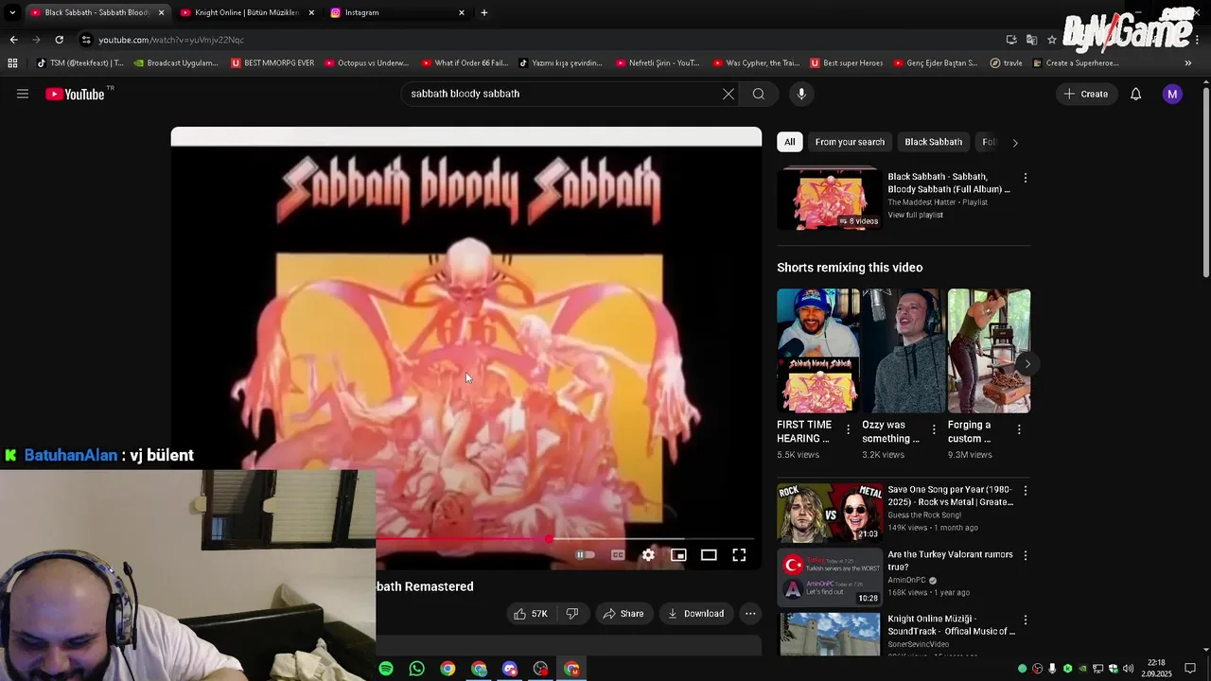Open player settings gear
Viewport: 1211px width, 681px height.
point(648,555)
